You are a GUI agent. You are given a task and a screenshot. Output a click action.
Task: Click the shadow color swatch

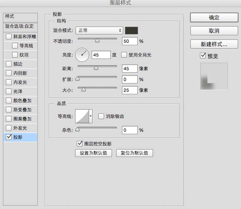131,30
